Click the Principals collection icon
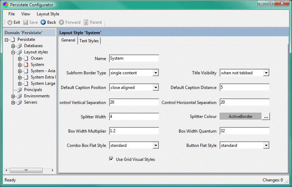 click(x=19, y=90)
